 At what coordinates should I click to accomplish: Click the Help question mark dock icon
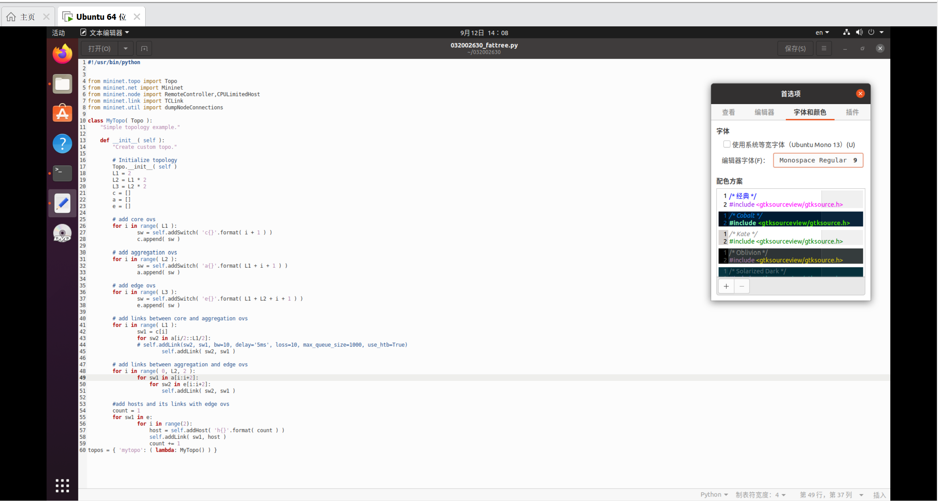click(62, 143)
